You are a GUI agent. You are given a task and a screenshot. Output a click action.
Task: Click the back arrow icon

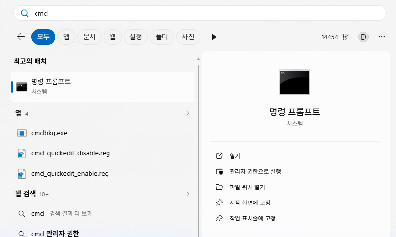pyautogui.click(x=21, y=37)
